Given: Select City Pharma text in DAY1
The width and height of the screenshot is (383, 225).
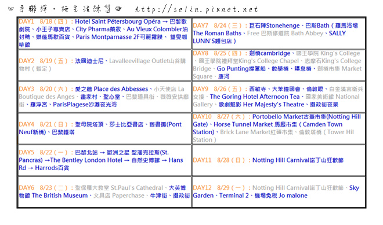Looking at the screenshot, I should [x=93, y=29].
